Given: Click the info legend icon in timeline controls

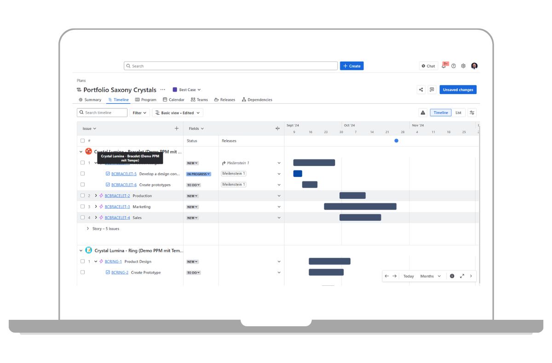Looking at the screenshot, I should point(452,276).
